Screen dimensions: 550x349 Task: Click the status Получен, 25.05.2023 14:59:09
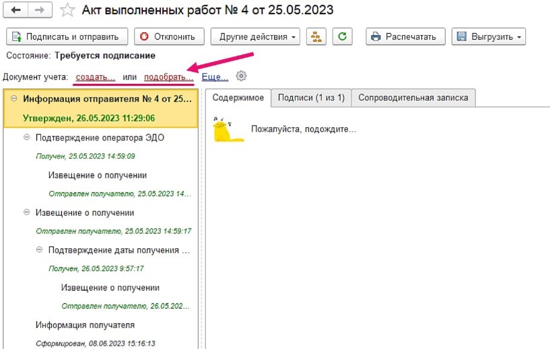click(85, 156)
